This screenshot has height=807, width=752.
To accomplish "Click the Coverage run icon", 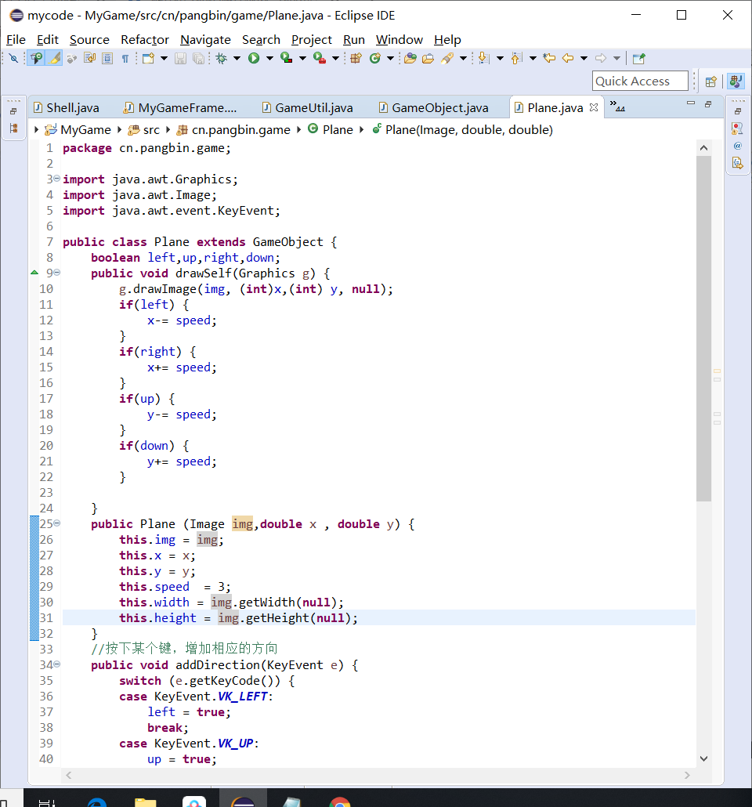I will coord(287,58).
